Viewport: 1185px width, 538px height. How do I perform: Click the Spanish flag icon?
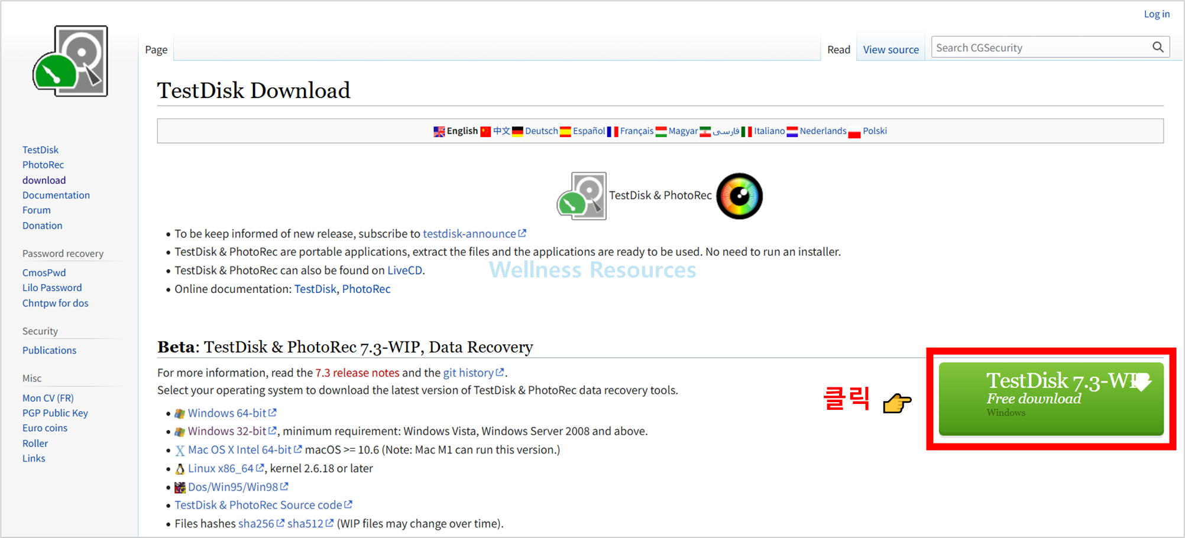[565, 132]
